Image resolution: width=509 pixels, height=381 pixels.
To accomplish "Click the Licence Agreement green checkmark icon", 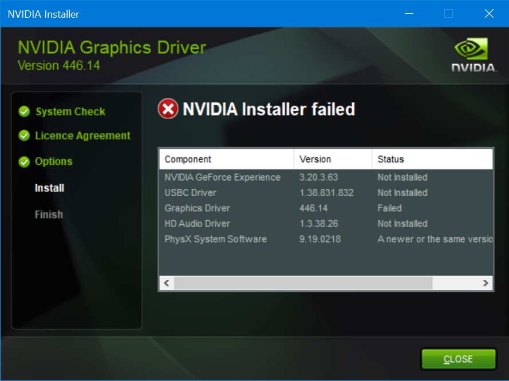I will tap(24, 136).
